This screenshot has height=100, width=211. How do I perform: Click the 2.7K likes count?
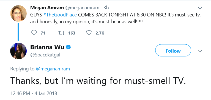pos(100,33)
